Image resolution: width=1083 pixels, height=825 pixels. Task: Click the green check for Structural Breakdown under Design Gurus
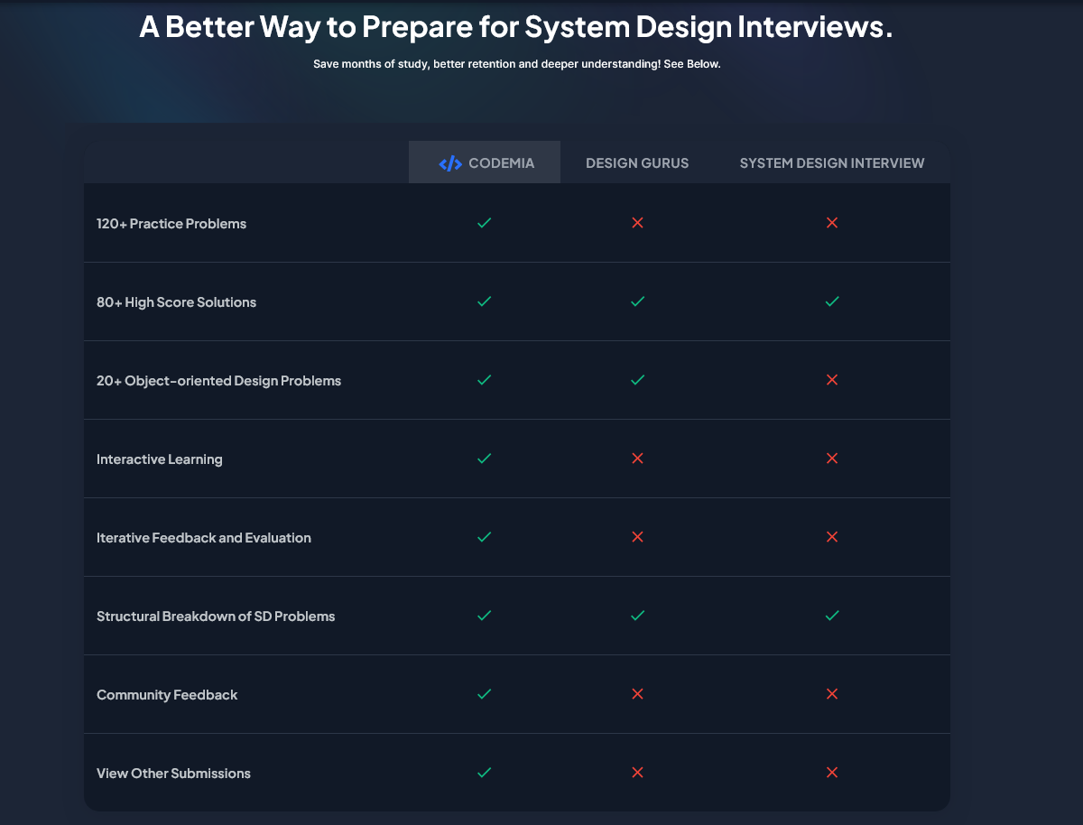637,616
